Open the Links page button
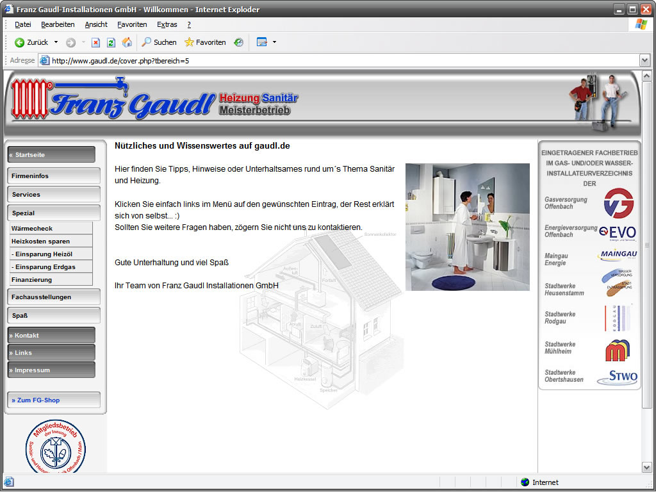This screenshot has height=492, width=656. click(51, 353)
